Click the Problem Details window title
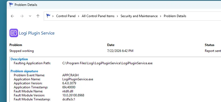 [26, 5]
